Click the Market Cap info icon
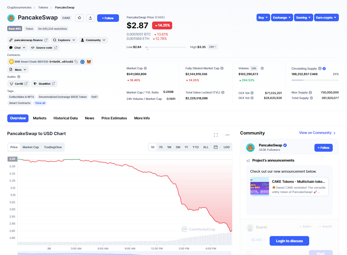The height and width of the screenshot is (255, 347). [x=145, y=68]
